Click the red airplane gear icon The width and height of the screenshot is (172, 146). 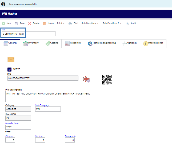[86, 79]
